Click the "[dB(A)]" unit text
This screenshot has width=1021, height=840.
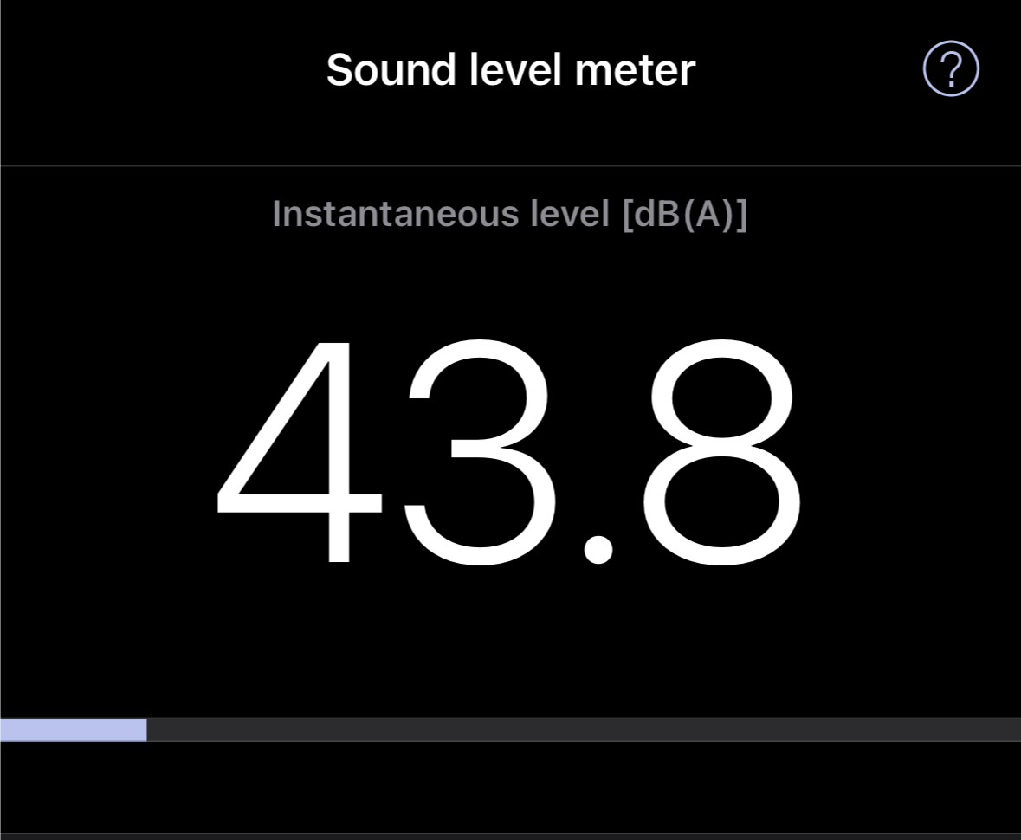[684, 214]
